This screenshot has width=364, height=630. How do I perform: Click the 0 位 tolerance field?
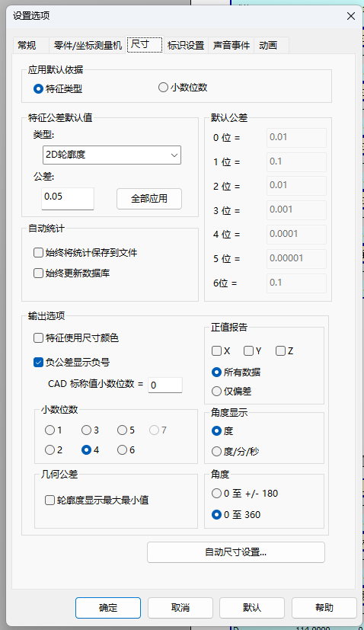point(296,137)
